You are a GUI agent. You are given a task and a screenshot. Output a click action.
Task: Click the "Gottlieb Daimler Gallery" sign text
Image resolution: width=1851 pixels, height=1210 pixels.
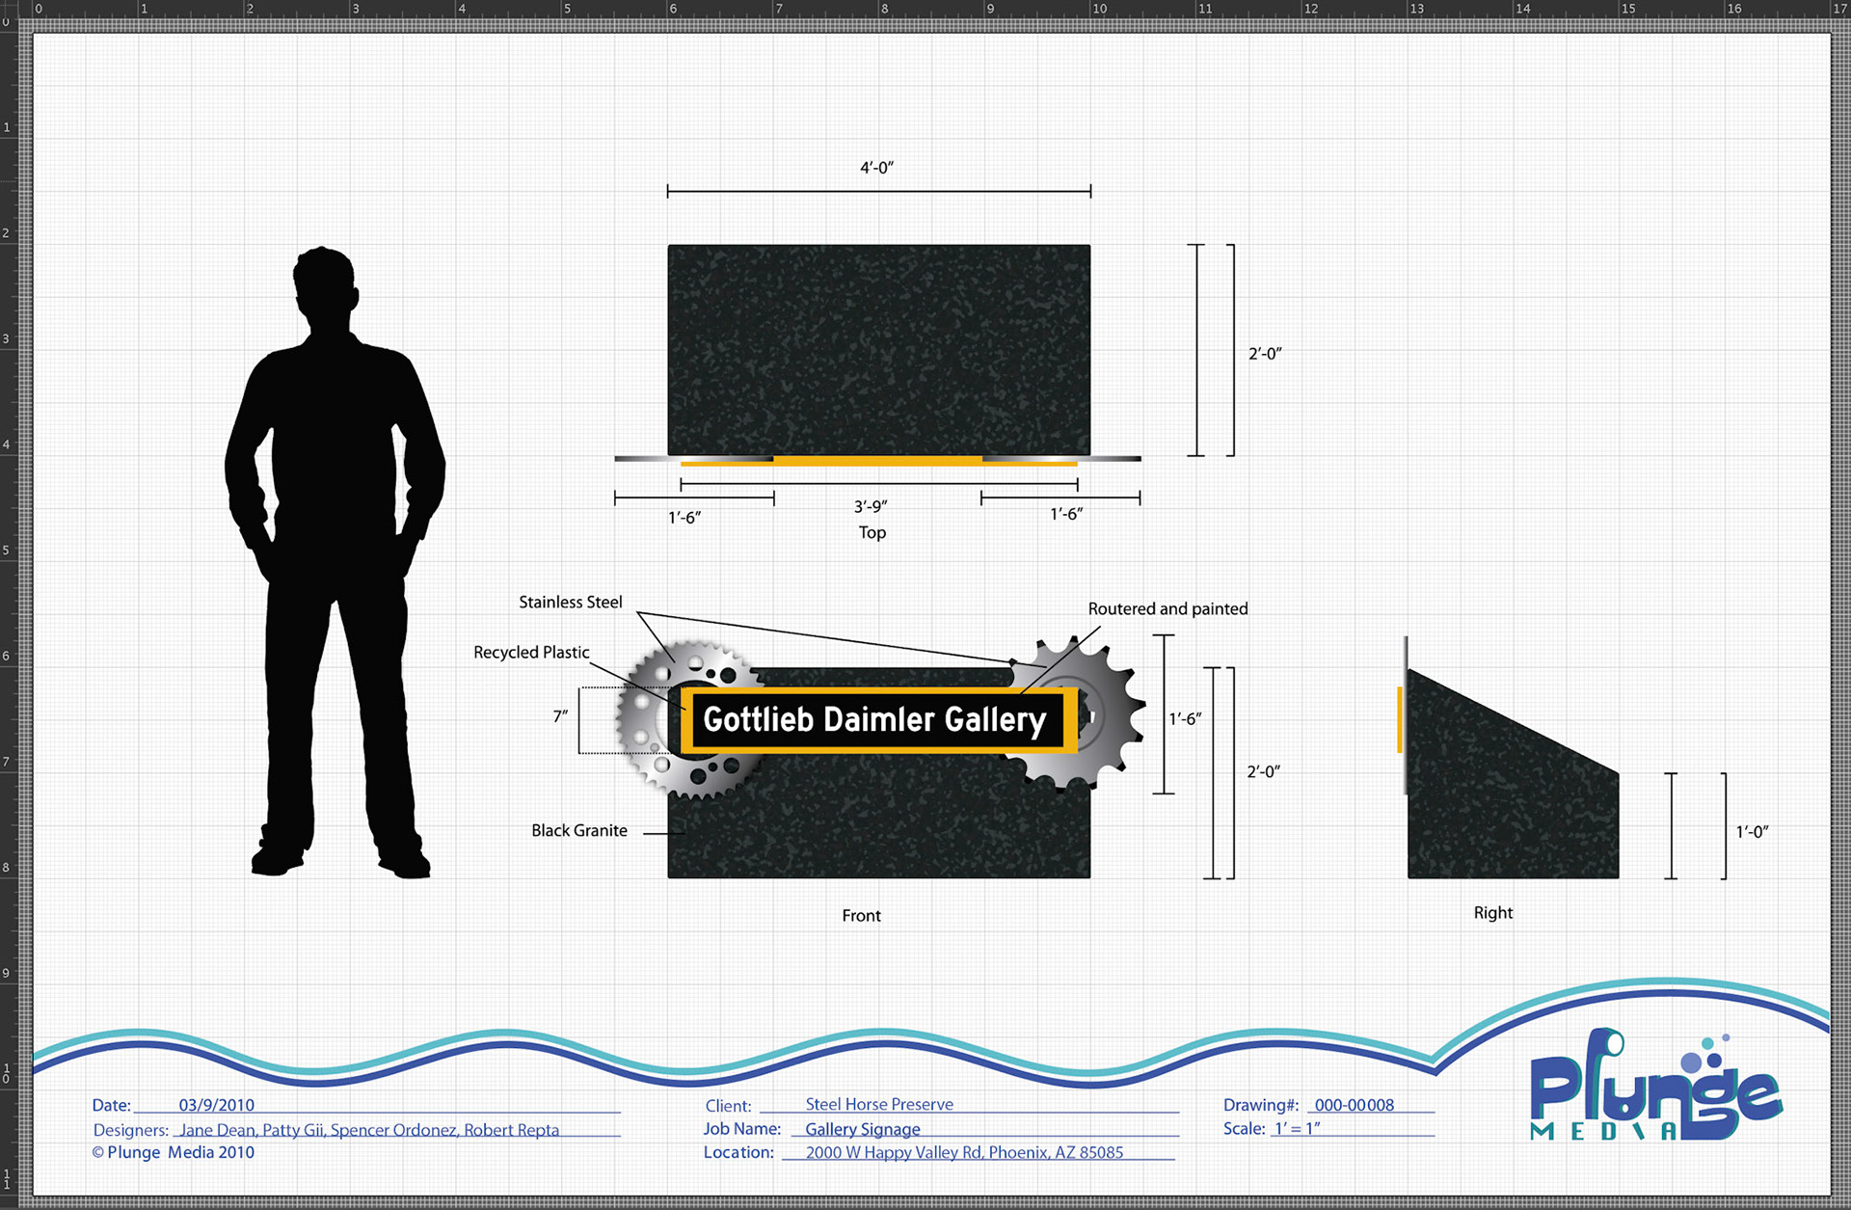pos(874,719)
